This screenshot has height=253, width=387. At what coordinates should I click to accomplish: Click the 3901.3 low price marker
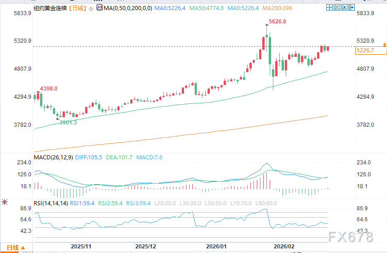(68, 122)
